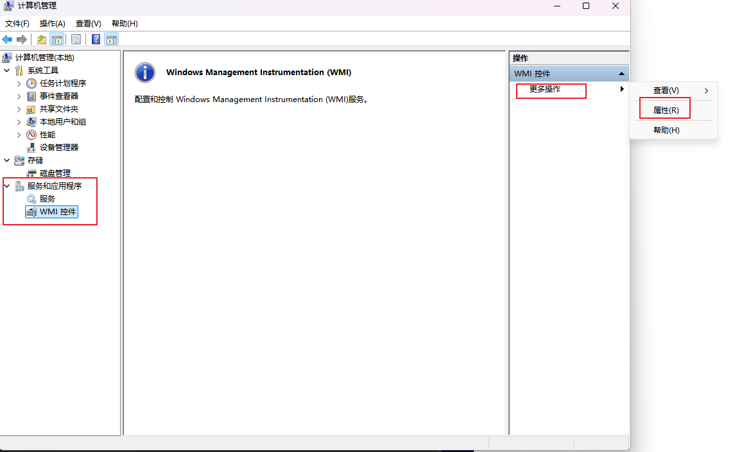
Task: Collapse the 服务和应用程序 node
Action: (6, 186)
